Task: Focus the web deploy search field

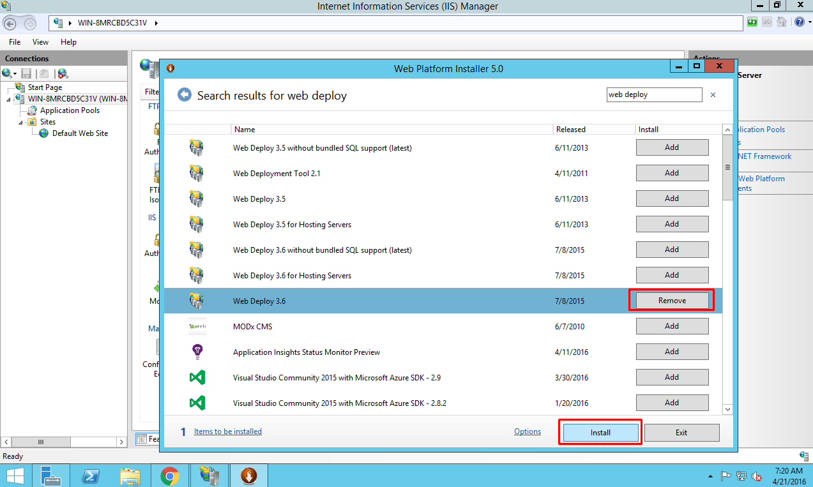Action: [654, 94]
